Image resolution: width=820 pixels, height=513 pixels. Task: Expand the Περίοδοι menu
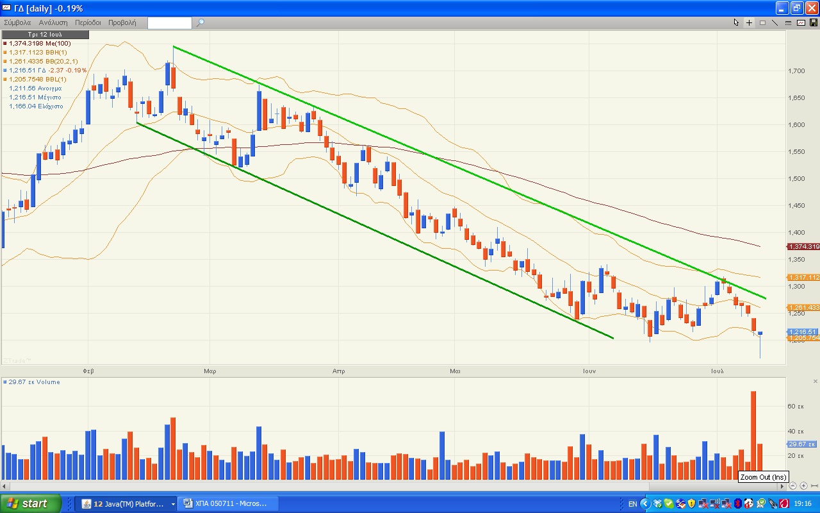88,22
